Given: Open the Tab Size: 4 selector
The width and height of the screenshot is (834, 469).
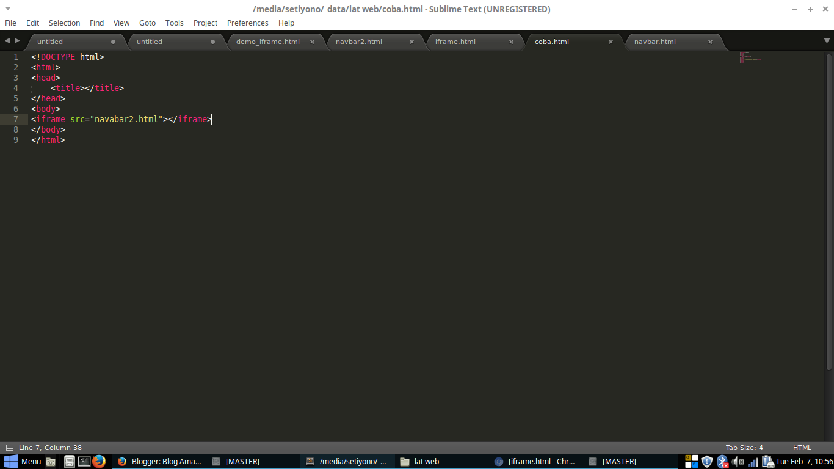Looking at the screenshot, I should click(744, 448).
